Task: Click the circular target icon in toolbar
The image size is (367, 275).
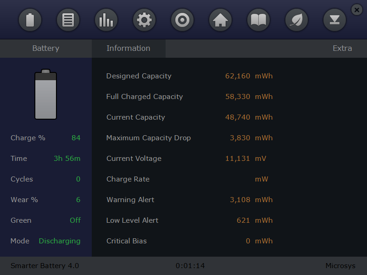Action: coord(182,20)
